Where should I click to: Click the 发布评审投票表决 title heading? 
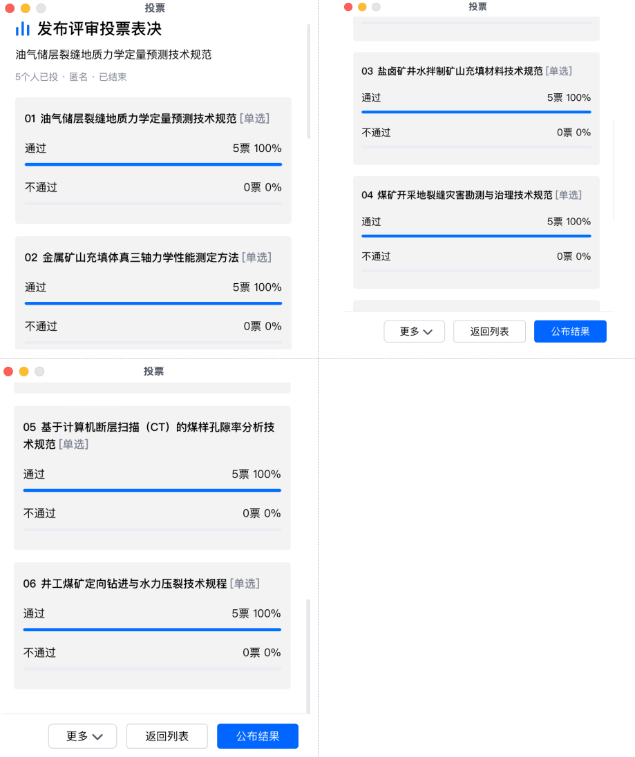click(99, 29)
